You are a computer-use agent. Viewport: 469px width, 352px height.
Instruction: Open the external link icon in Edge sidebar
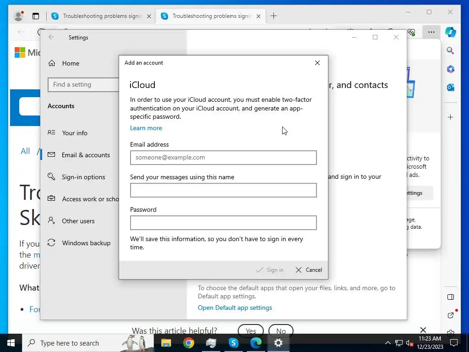pyautogui.click(x=451, y=315)
